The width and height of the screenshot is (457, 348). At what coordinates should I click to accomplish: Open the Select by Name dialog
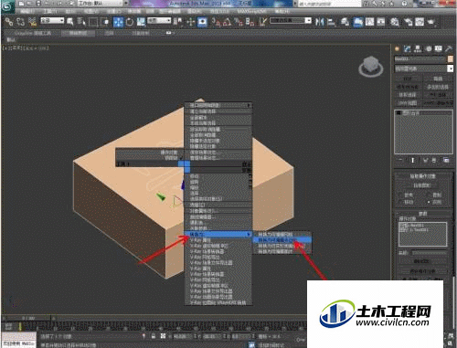tap(81, 22)
